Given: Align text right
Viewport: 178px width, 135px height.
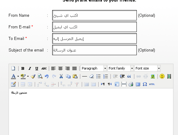Looking at the screenshot, I should click(67, 68).
